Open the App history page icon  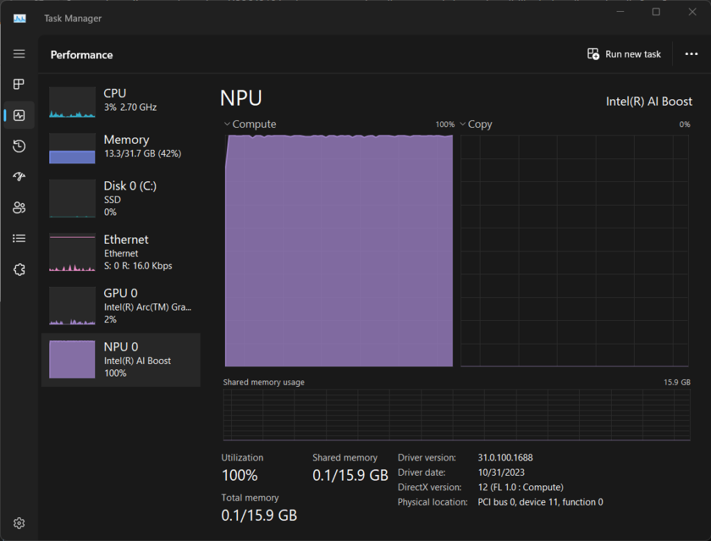pos(19,146)
